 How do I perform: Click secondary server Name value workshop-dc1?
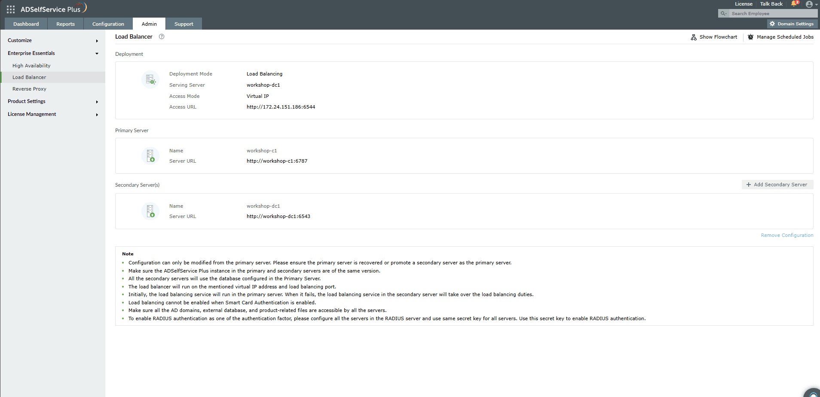pyautogui.click(x=263, y=206)
